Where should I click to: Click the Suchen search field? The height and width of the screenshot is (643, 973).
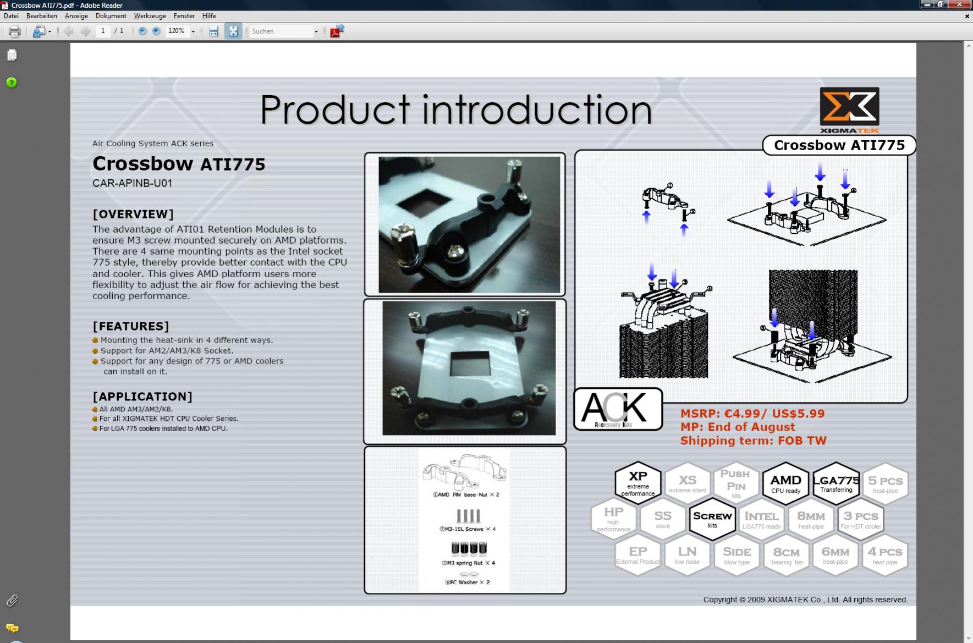click(x=282, y=31)
